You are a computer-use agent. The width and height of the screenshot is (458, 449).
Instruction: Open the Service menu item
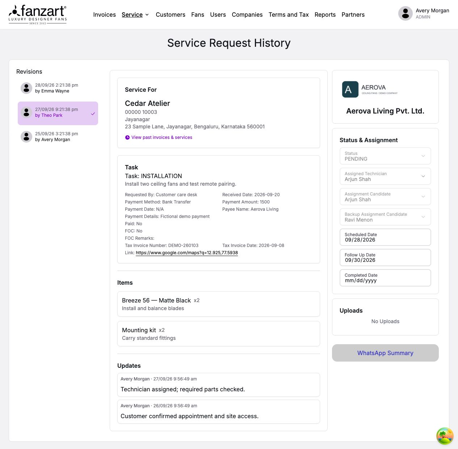[x=132, y=15]
